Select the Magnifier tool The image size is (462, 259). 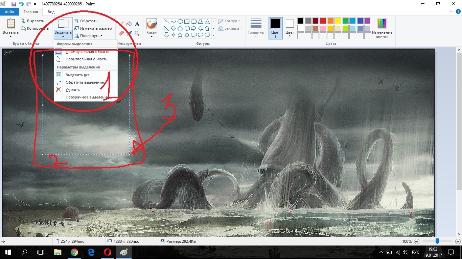pyautogui.click(x=137, y=33)
